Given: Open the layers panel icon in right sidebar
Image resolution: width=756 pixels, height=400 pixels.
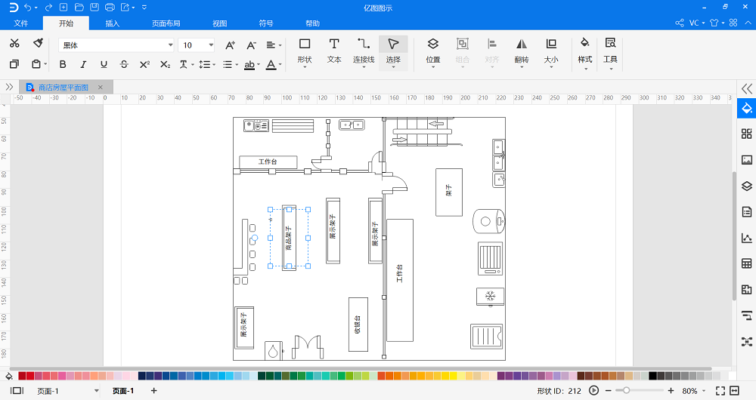Looking at the screenshot, I should 747,186.
